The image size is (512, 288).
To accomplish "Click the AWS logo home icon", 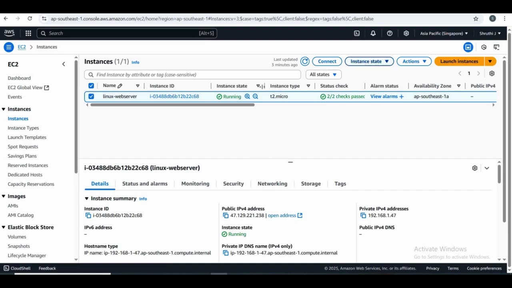I will tap(9, 33).
